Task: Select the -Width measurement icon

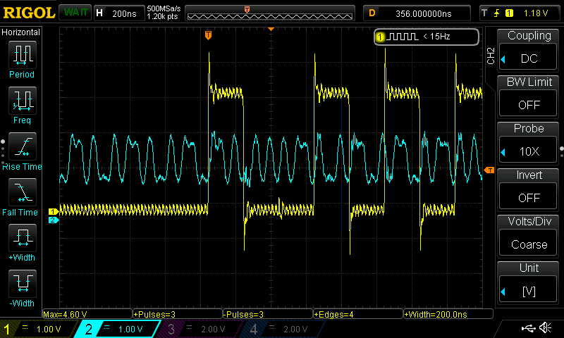Action: tap(23, 283)
